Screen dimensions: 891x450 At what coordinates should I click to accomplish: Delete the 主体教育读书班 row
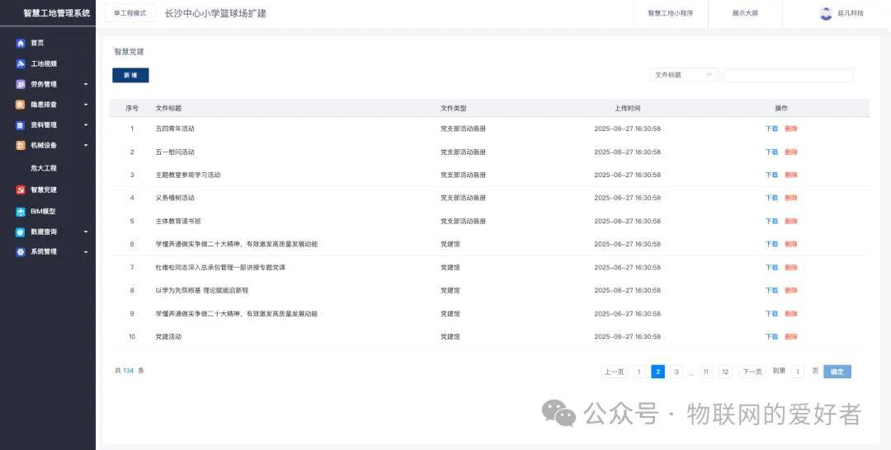pos(791,222)
